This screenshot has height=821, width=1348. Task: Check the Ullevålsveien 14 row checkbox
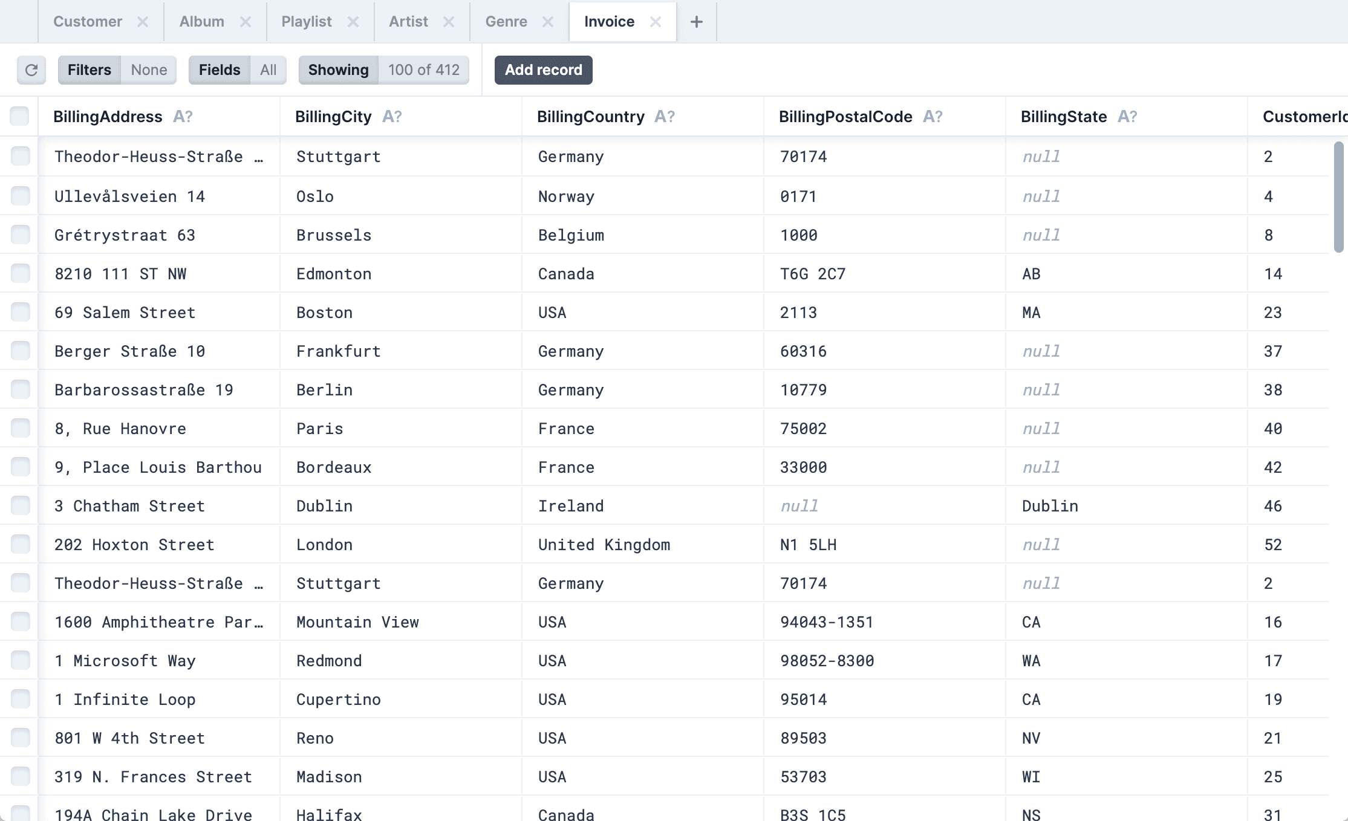[21, 196]
